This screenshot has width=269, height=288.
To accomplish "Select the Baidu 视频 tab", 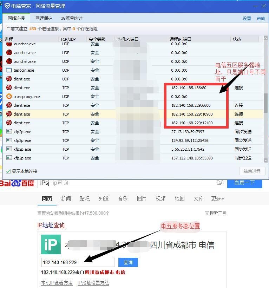I will 160,198.
